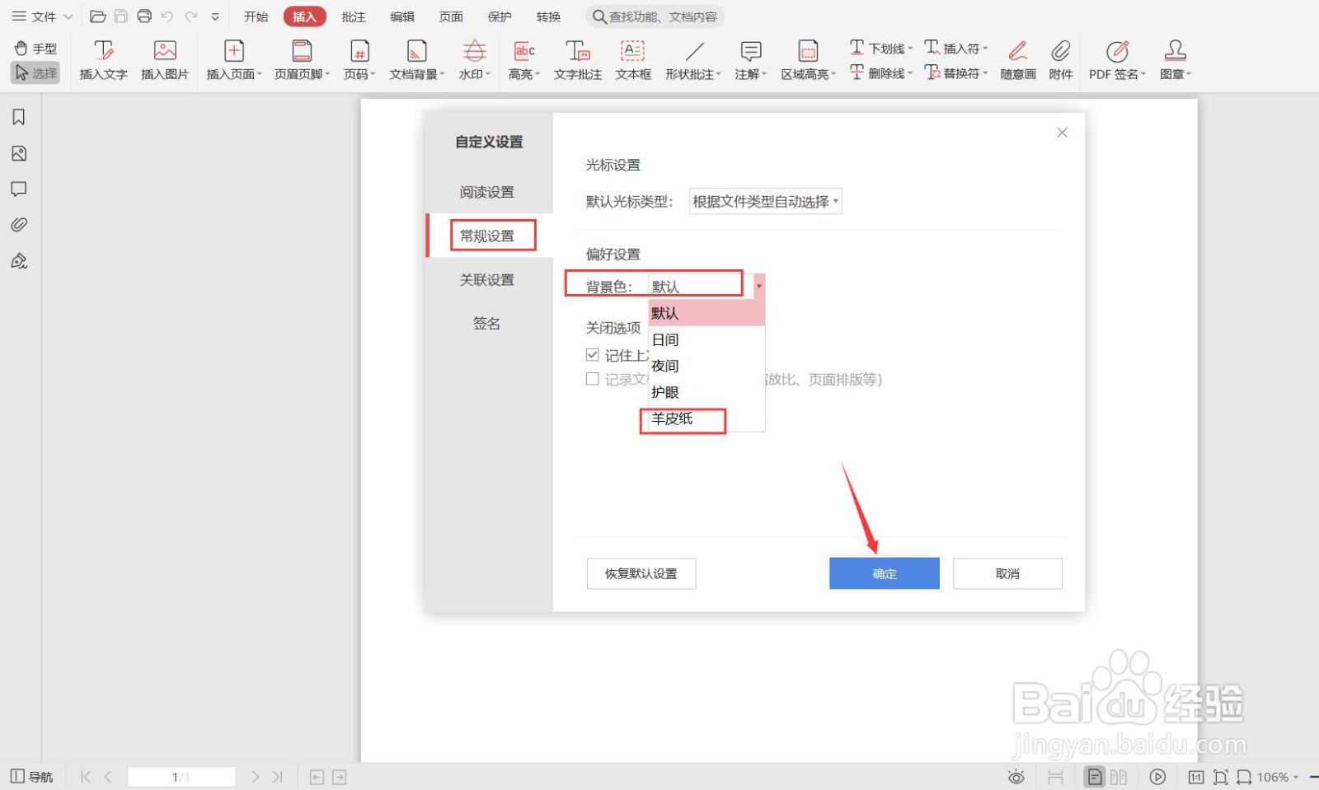Click the Open folder icon
The height and width of the screenshot is (790, 1319).
[x=97, y=16]
